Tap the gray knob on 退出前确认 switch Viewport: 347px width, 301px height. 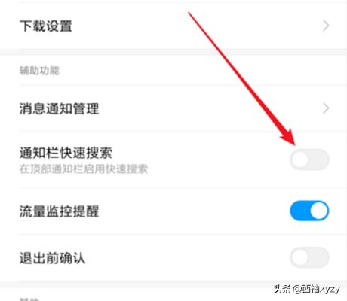[x=299, y=257]
